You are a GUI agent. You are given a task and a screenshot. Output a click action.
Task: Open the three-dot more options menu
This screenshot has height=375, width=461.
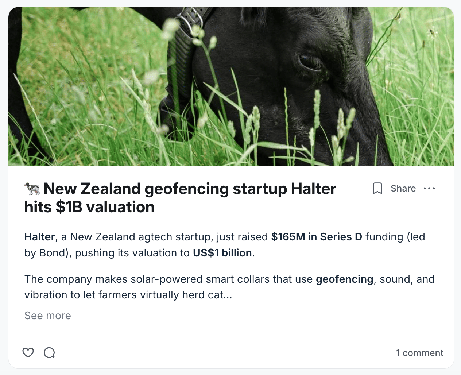point(429,188)
